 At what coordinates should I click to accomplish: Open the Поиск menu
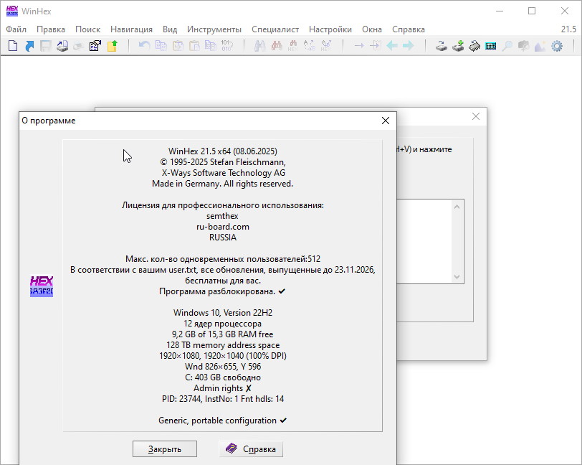click(88, 29)
